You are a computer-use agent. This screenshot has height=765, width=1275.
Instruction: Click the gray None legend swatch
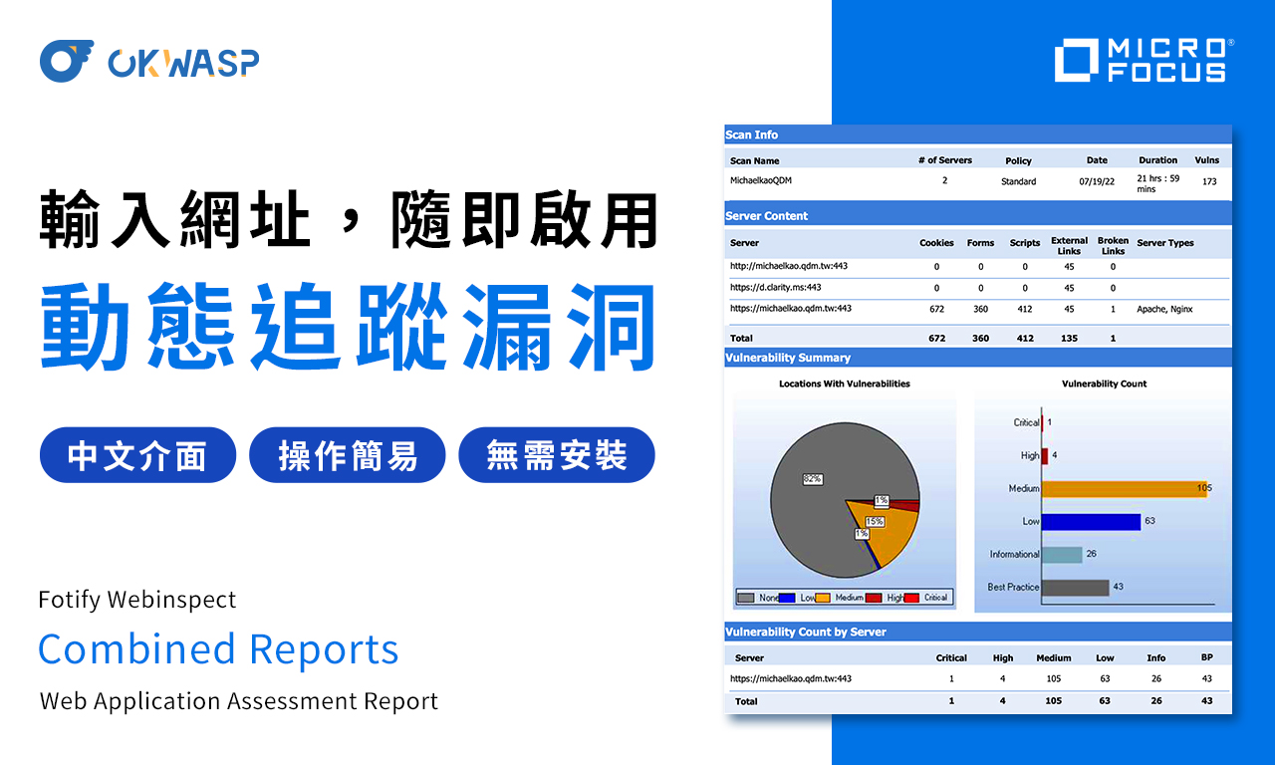coord(747,598)
